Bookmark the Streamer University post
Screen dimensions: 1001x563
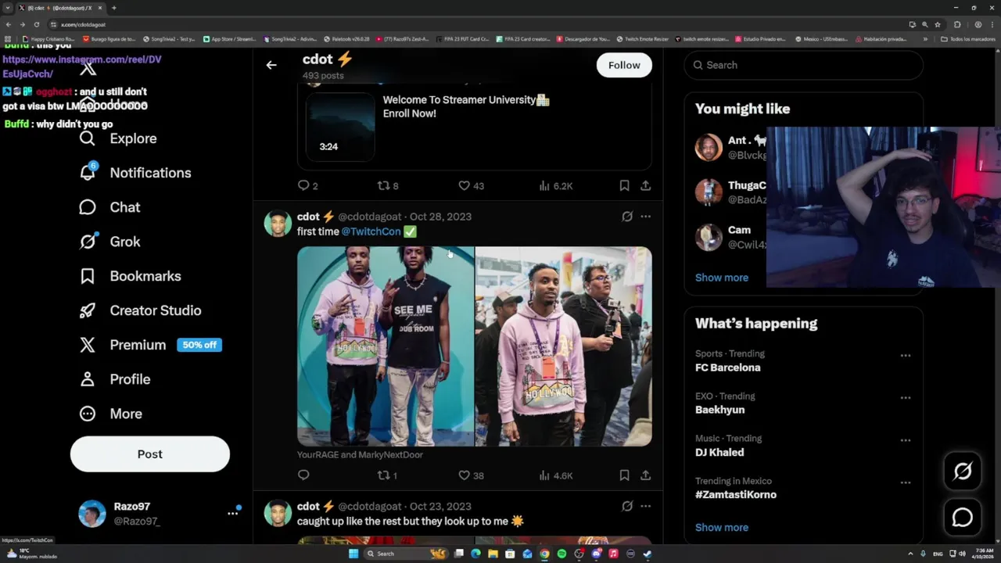pos(624,185)
